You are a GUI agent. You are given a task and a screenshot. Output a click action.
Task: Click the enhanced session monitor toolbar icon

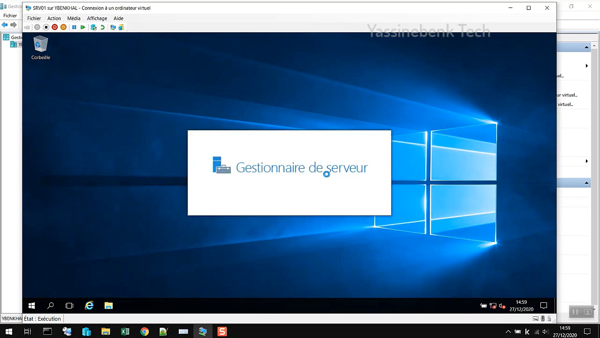click(113, 27)
